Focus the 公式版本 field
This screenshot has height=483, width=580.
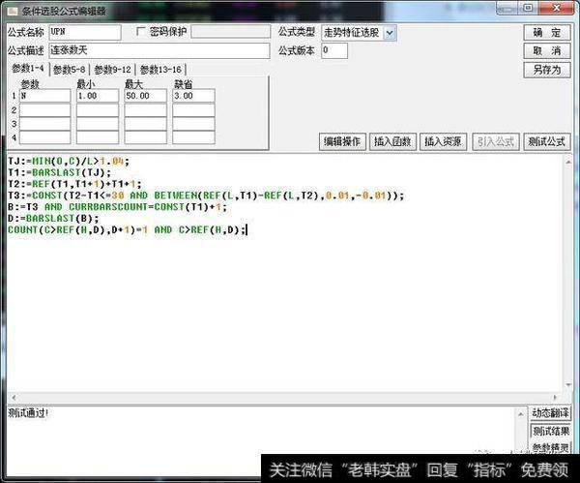pos(334,50)
